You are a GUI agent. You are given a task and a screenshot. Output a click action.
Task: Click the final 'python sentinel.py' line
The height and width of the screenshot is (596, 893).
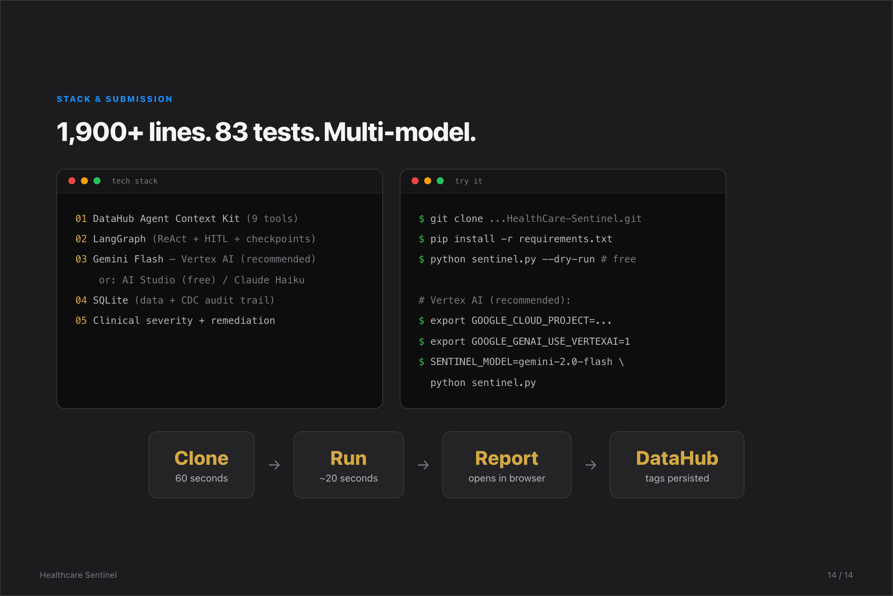click(x=483, y=382)
